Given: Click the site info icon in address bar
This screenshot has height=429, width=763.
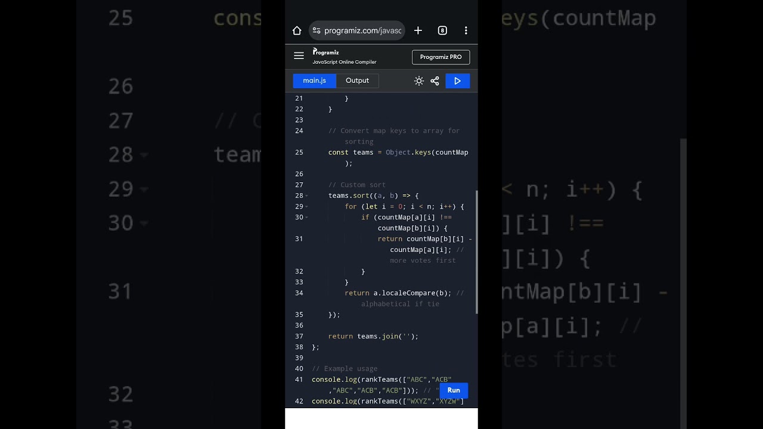Looking at the screenshot, I should (x=317, y=30).
